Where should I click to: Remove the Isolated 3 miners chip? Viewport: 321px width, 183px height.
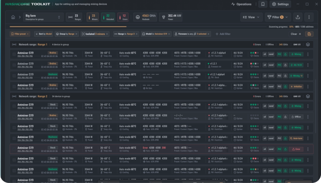click(x=107, y=34)
